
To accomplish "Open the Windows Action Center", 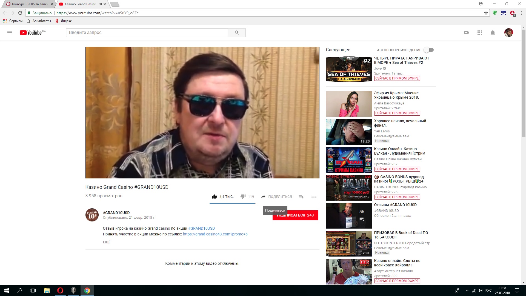I will [517, 291].
